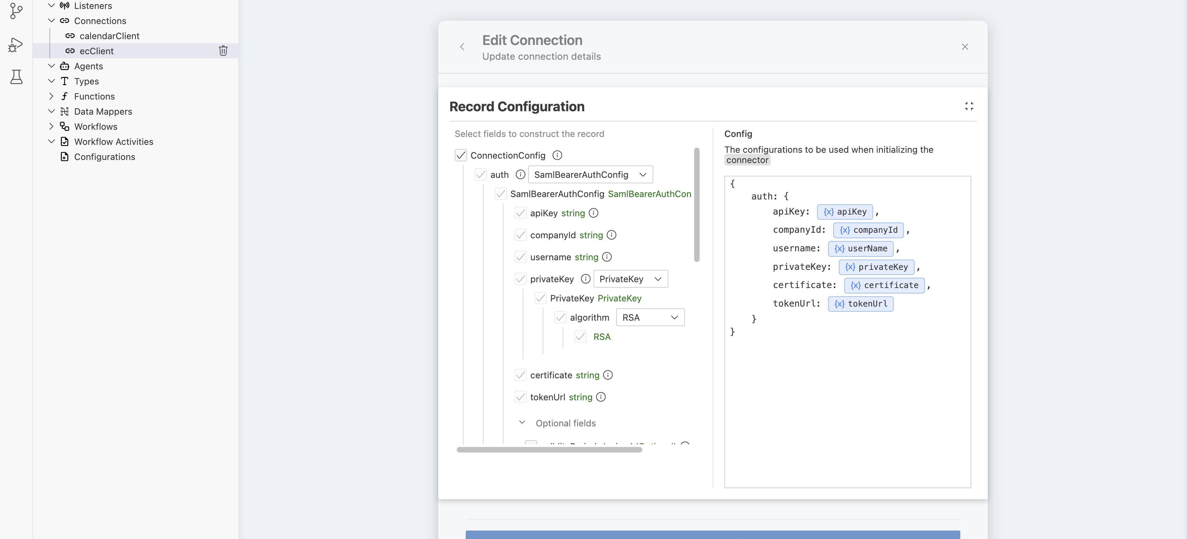Toggle the tokenUrl checkbox
Screen dimensions: 1187x539
(521, 397)
